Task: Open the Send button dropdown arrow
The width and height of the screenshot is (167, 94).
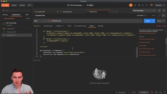Action: point(153,21)
